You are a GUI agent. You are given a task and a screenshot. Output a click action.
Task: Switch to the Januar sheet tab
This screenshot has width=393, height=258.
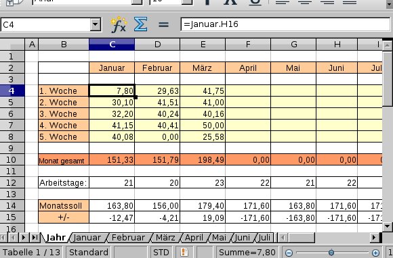point(87,238)
